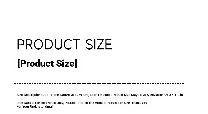The image size is (208, 114).
Task: Click the 'Thank You' phrase
Action: tap(139, 103)
